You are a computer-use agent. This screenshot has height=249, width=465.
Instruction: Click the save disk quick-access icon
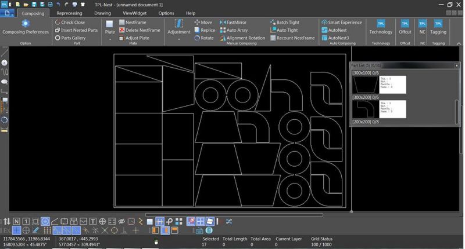[34, 5]
